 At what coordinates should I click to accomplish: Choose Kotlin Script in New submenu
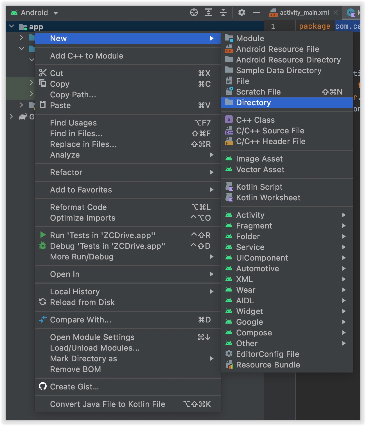coord(259,187)
